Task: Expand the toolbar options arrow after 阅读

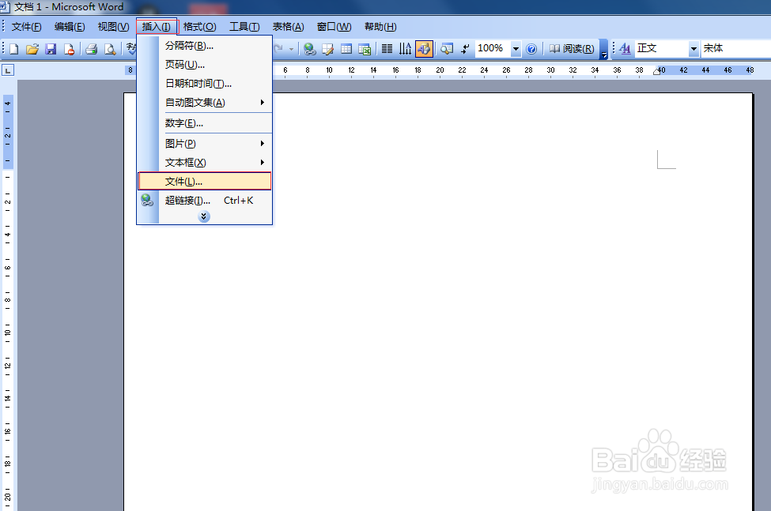Action: point(604,49)
